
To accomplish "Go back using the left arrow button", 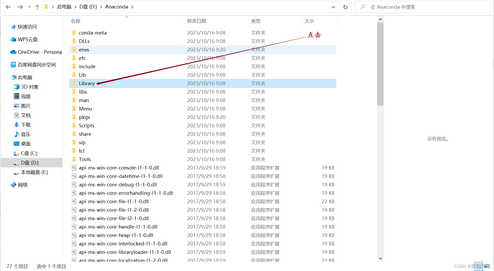I will [x=8, y=7].
